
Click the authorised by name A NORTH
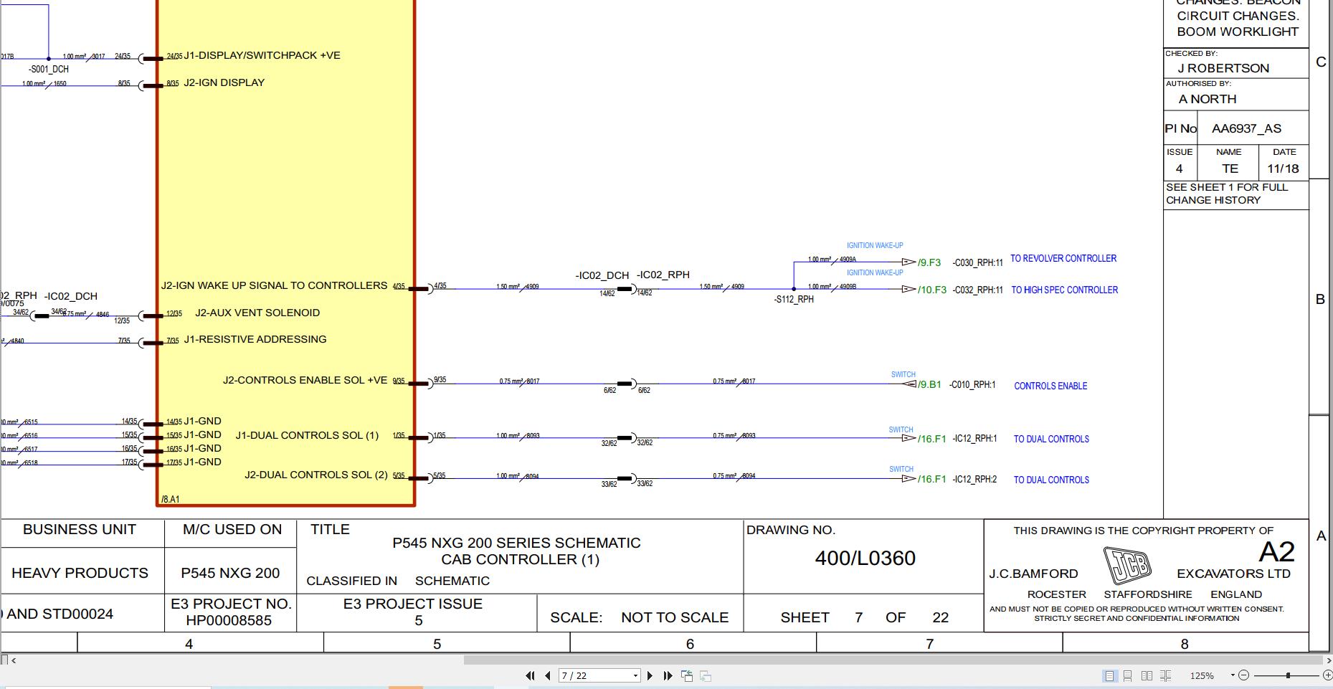click(1208, 99)
